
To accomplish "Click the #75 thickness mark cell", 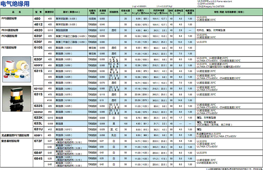I will tap(50, 95).
